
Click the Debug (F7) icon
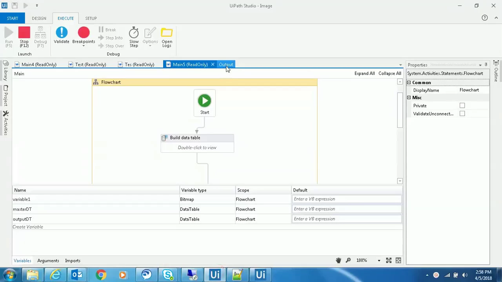coord(40,33)
